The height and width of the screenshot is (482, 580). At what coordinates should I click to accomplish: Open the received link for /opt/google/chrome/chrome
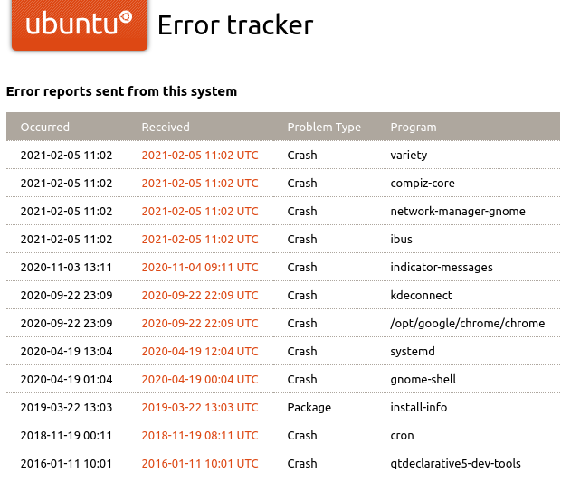200,324
